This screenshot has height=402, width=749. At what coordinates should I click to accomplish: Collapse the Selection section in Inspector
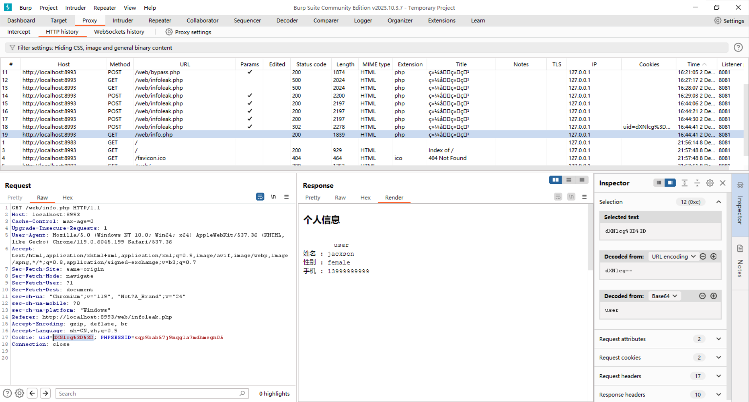tap(719, 202)
